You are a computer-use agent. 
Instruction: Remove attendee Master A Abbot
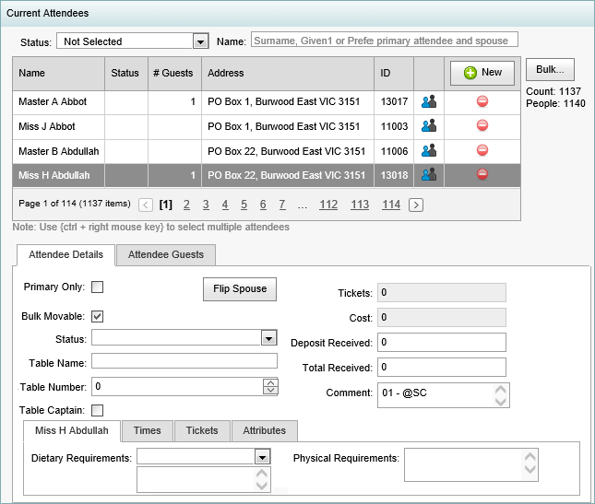tap(482, 101)
